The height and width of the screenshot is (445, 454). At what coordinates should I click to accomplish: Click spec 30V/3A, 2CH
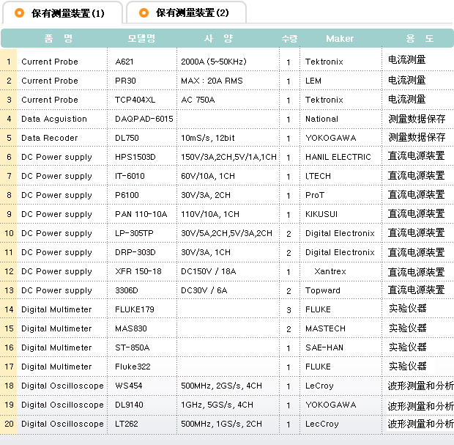pos(206,195)
